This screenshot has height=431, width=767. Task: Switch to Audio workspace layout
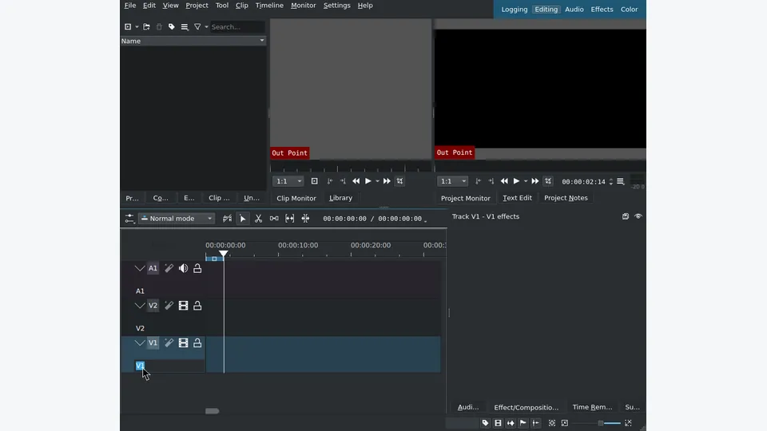574,10
